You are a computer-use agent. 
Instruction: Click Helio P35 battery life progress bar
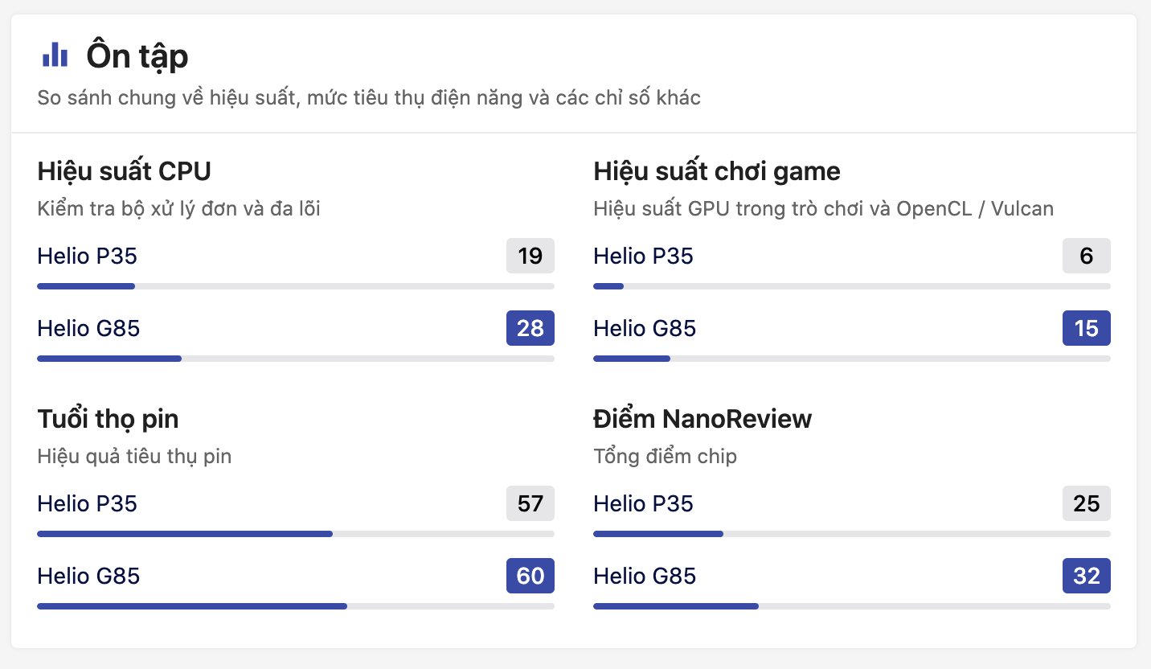tap(295, 534)
